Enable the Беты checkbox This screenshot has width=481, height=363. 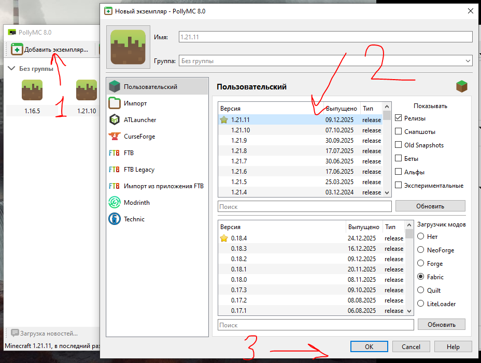[398, 158]
